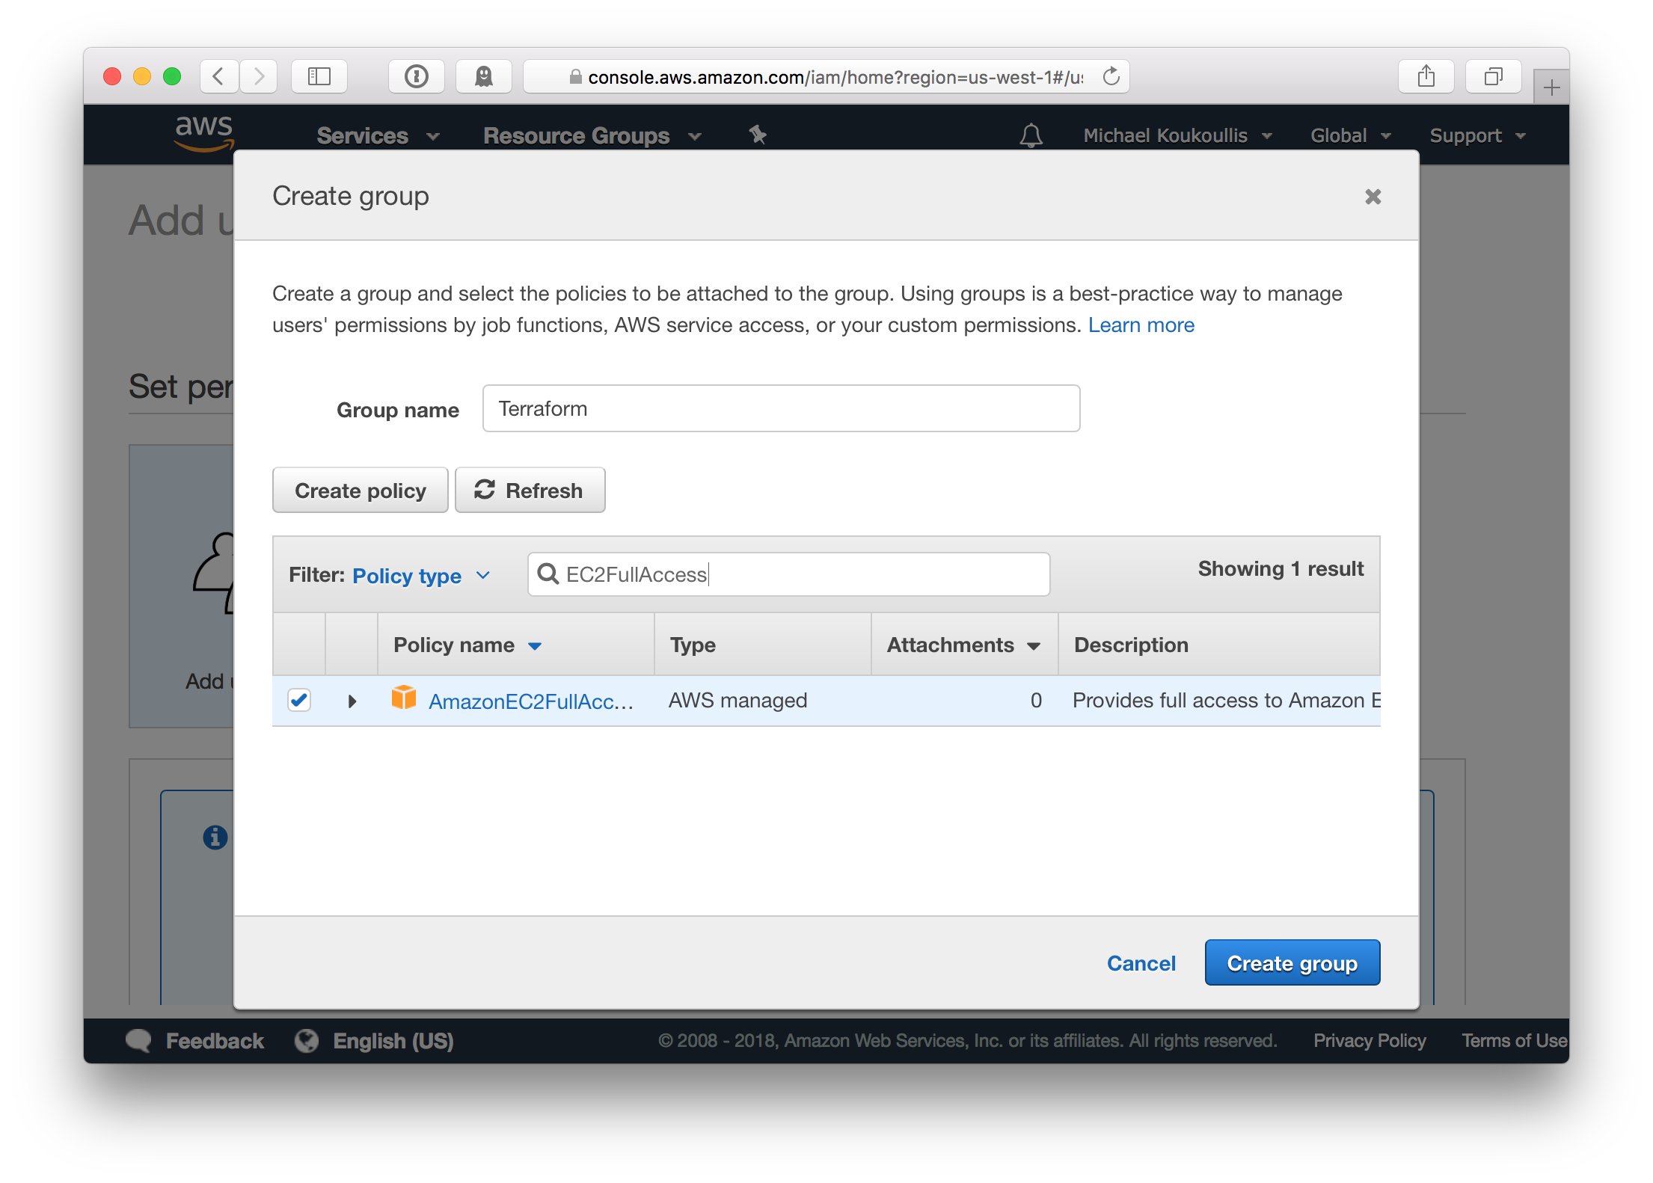Click the 'Showing 1 result' text
This screenshot has height=1183, width=1653.
[x=1281, y=568]
